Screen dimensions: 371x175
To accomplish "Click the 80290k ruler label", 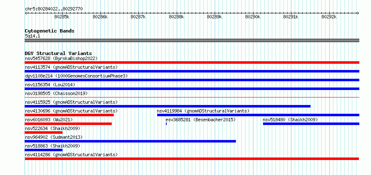I will [x=253, y=17].
